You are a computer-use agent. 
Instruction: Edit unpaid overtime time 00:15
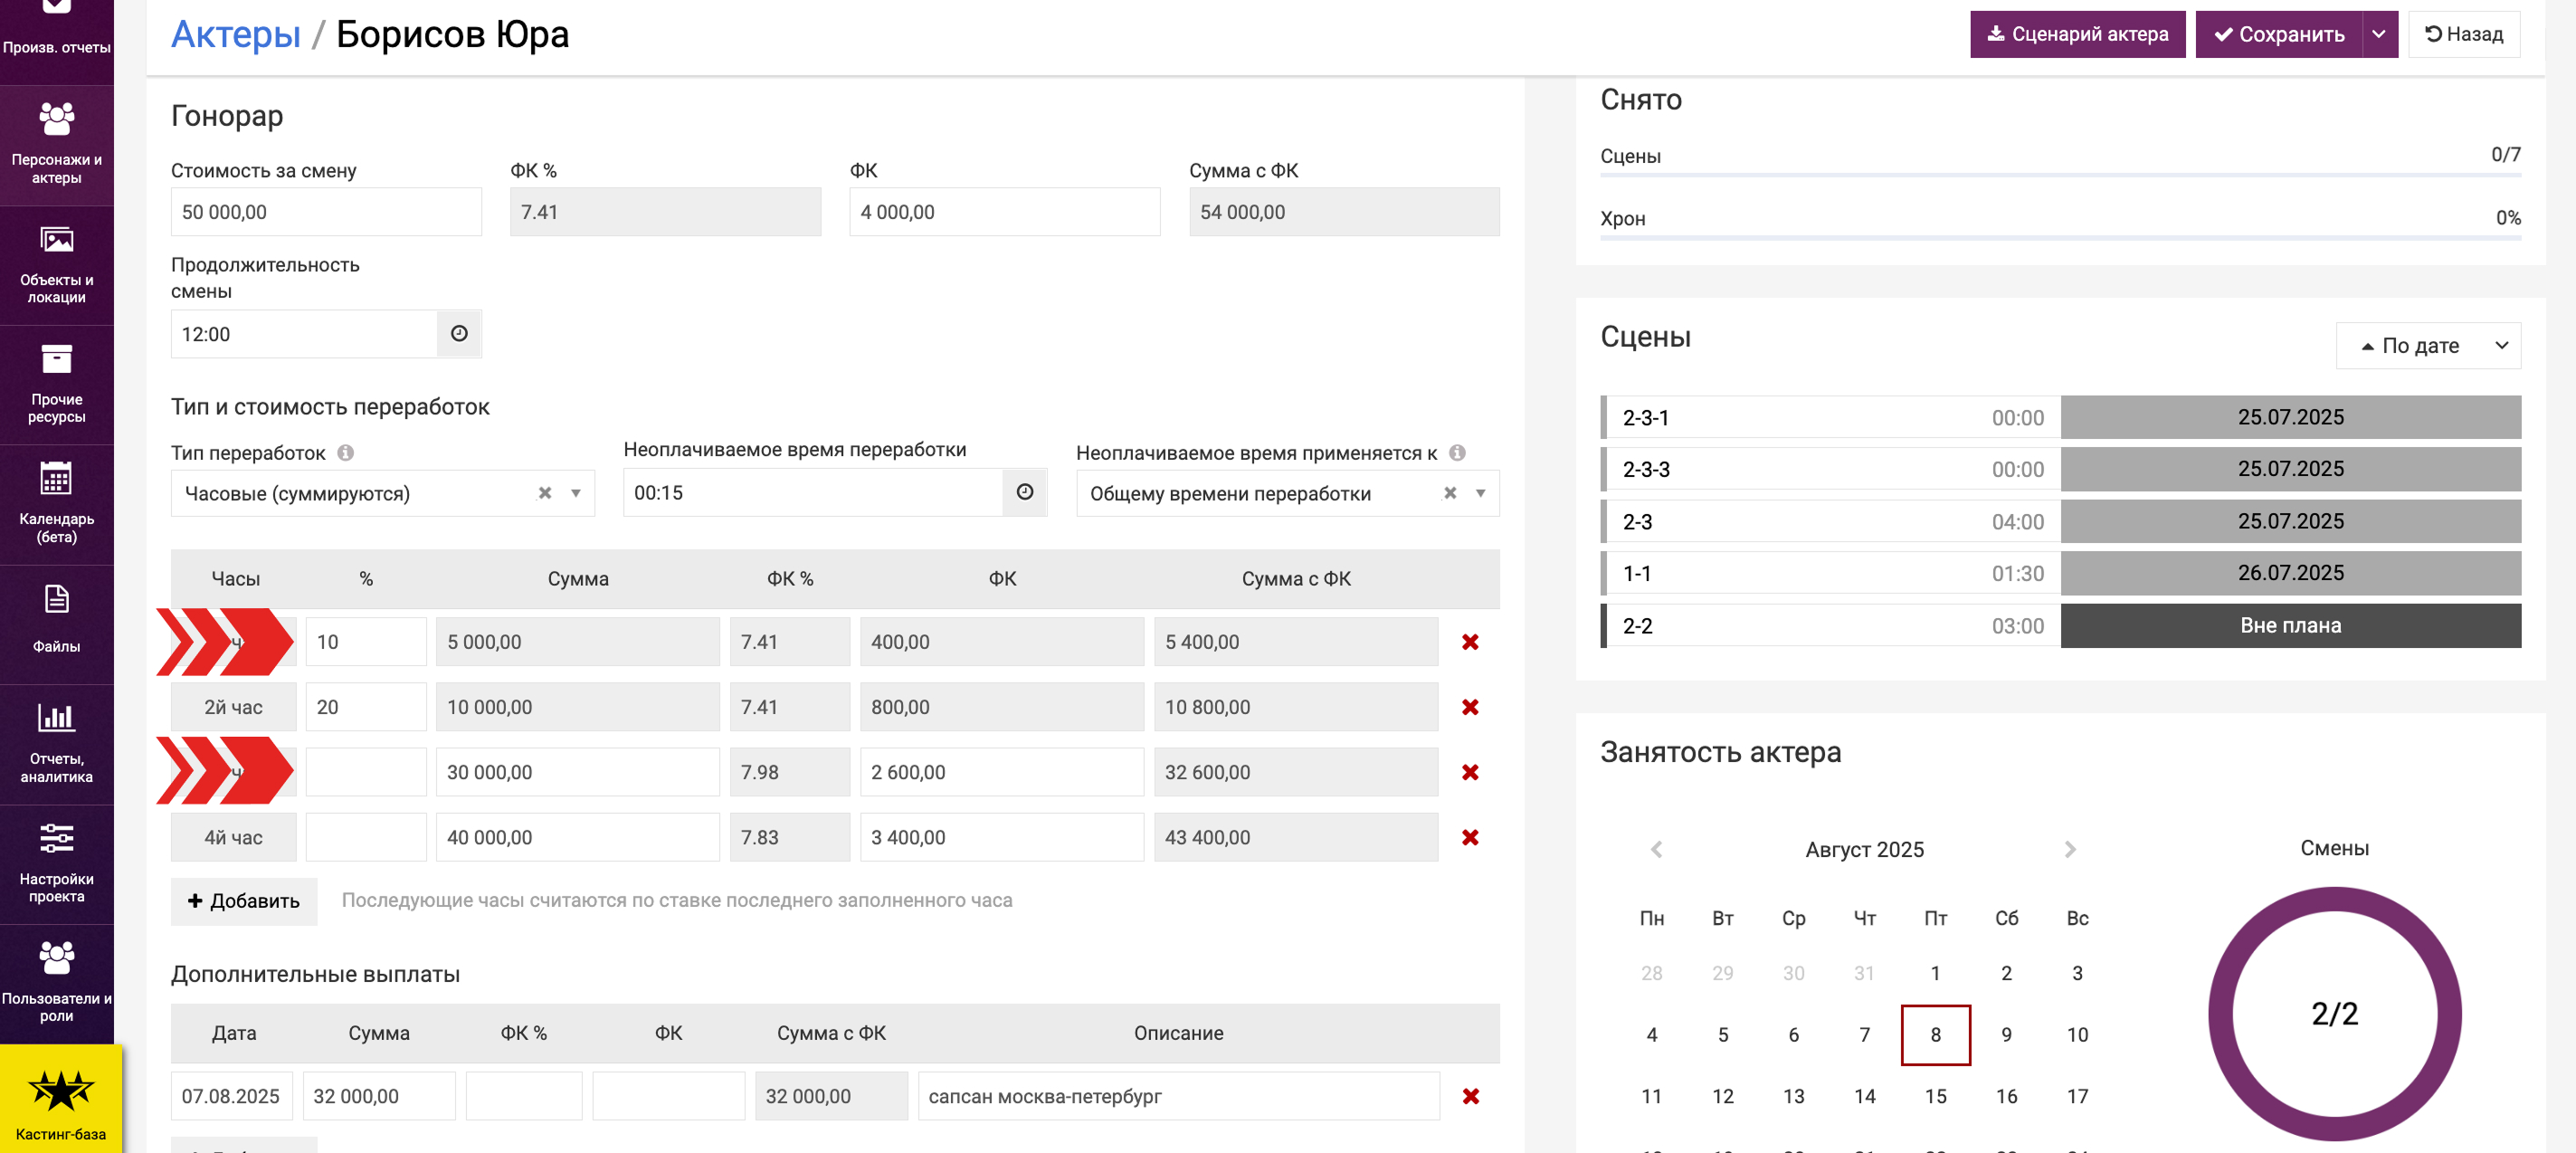click(813, 493)
